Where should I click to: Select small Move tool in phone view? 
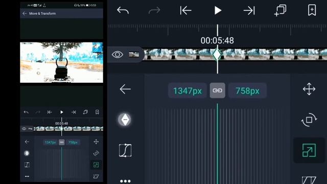tap(96, 142)
